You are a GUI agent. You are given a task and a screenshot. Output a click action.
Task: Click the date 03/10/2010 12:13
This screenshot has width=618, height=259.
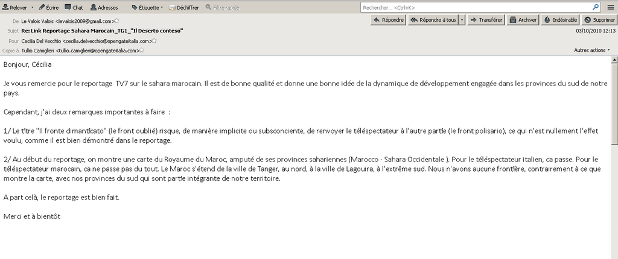coord(596,31)
